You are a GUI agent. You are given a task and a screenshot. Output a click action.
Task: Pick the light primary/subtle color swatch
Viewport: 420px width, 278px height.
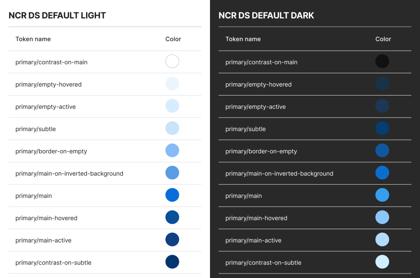coord(172,128)
